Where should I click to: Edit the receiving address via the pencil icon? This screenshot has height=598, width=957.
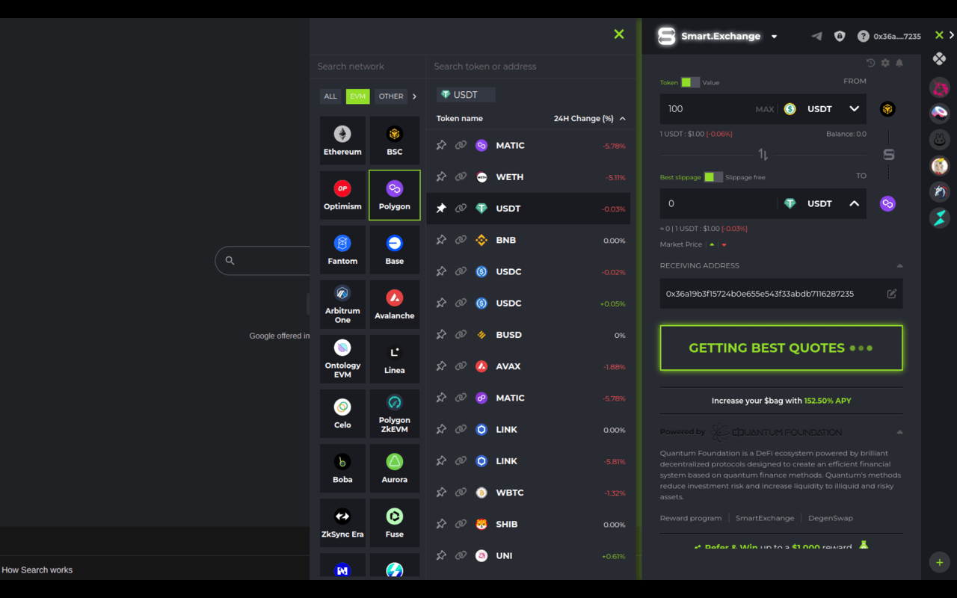click(891, 294)
